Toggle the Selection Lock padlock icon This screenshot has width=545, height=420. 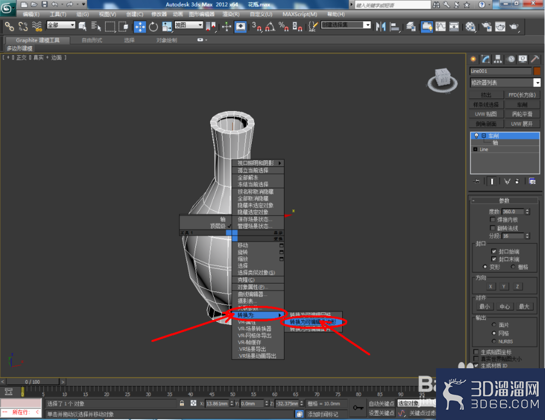pyautogui.click(x=182, y=403)
